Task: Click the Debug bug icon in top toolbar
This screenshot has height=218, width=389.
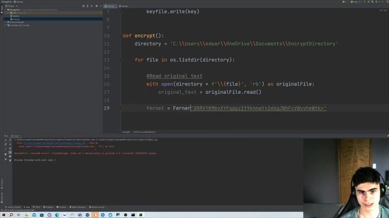Action: pyautogui.click(x=368, y=2)
